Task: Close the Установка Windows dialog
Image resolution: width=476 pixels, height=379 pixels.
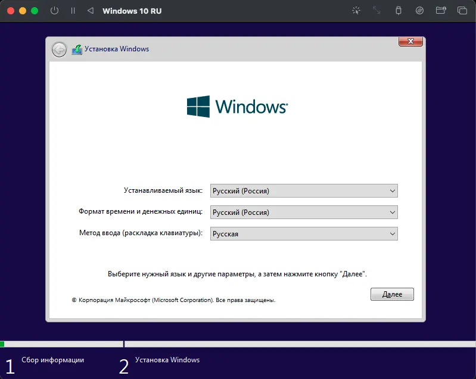Action: pyautogui.click(x=410, y=41)
